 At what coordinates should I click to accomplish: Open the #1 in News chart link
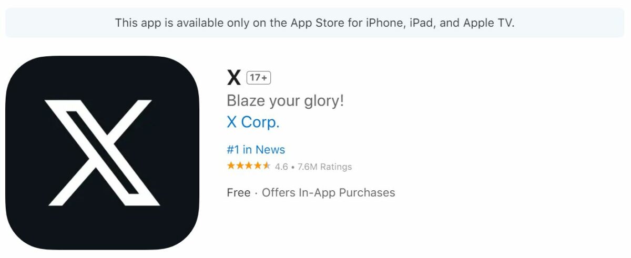pos(256,150)
